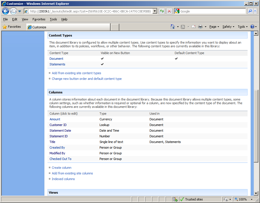Expand the address bar history dropdown

(155, 11)
